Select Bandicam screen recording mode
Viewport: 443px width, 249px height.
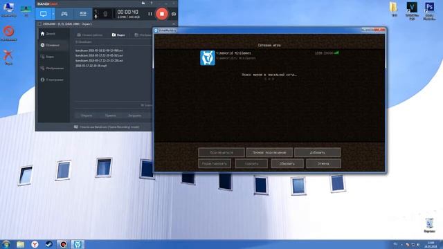(43, 14)
